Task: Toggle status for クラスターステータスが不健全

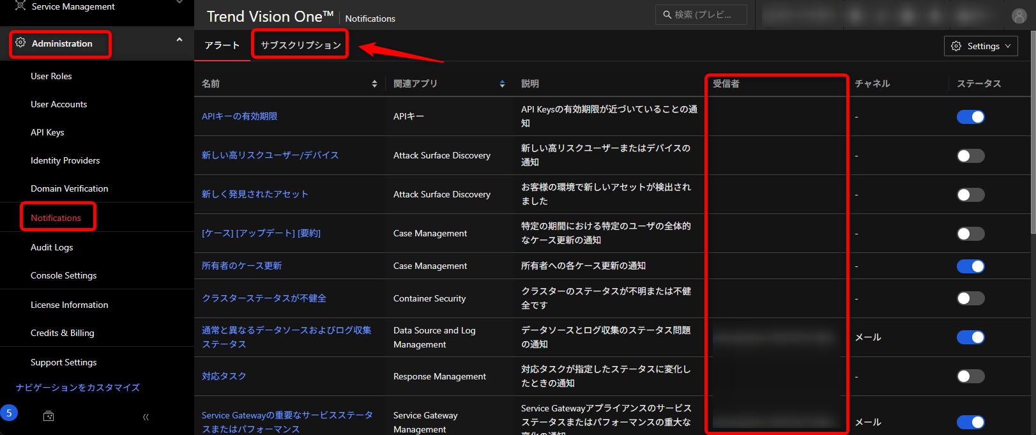Action: click(970, 298)
